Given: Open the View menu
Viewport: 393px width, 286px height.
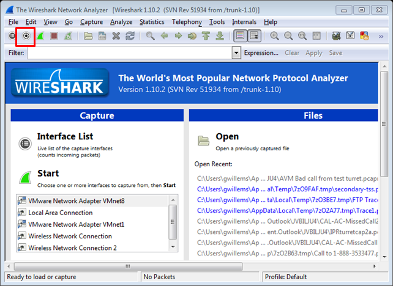Looking at the screenshot, I should click(x=50, y=22).
